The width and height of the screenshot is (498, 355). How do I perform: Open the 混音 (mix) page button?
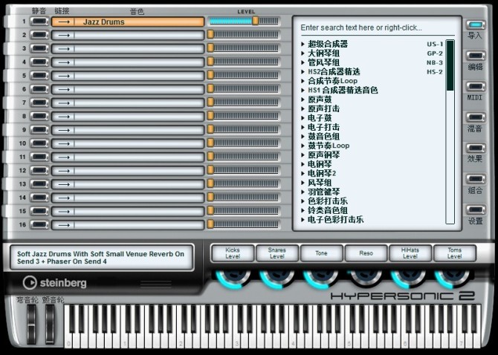click(x=476, y=117)
